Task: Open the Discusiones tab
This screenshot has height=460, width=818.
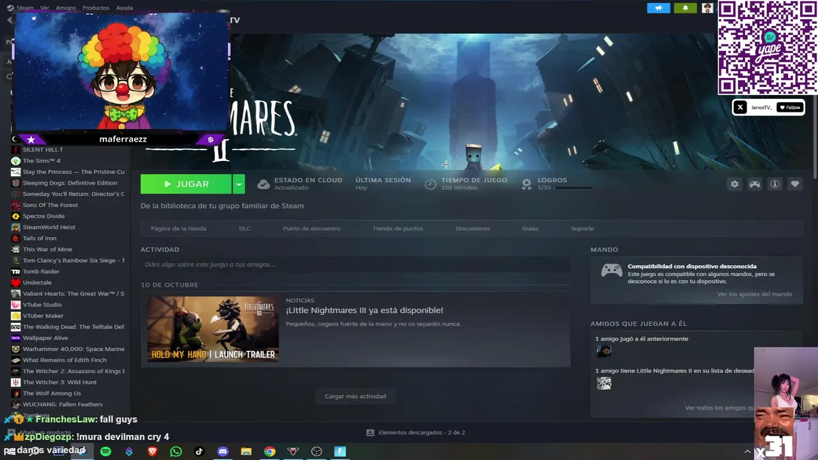Action: point(473,228)
